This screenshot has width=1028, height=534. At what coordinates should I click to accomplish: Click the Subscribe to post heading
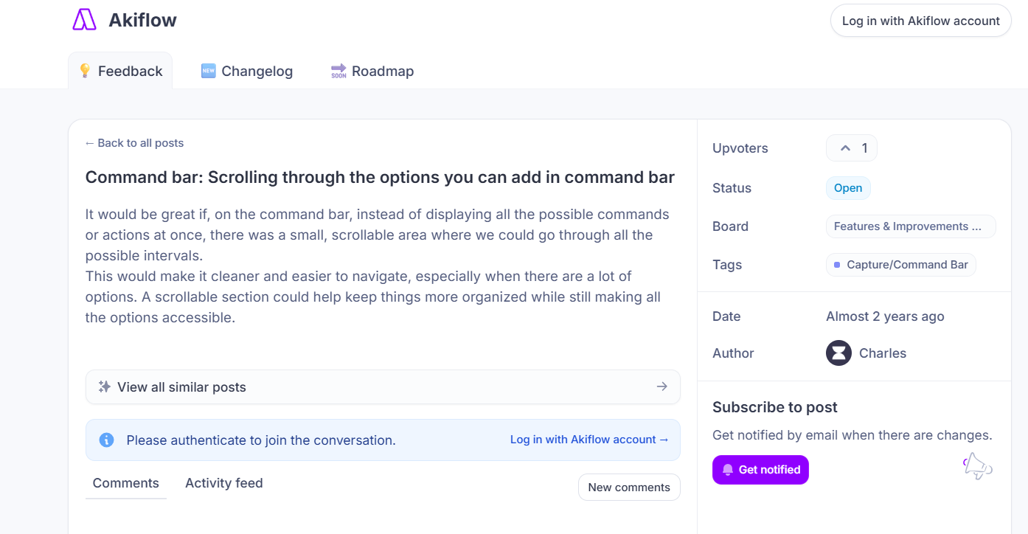pyautogui.click(x=775, y=407)
